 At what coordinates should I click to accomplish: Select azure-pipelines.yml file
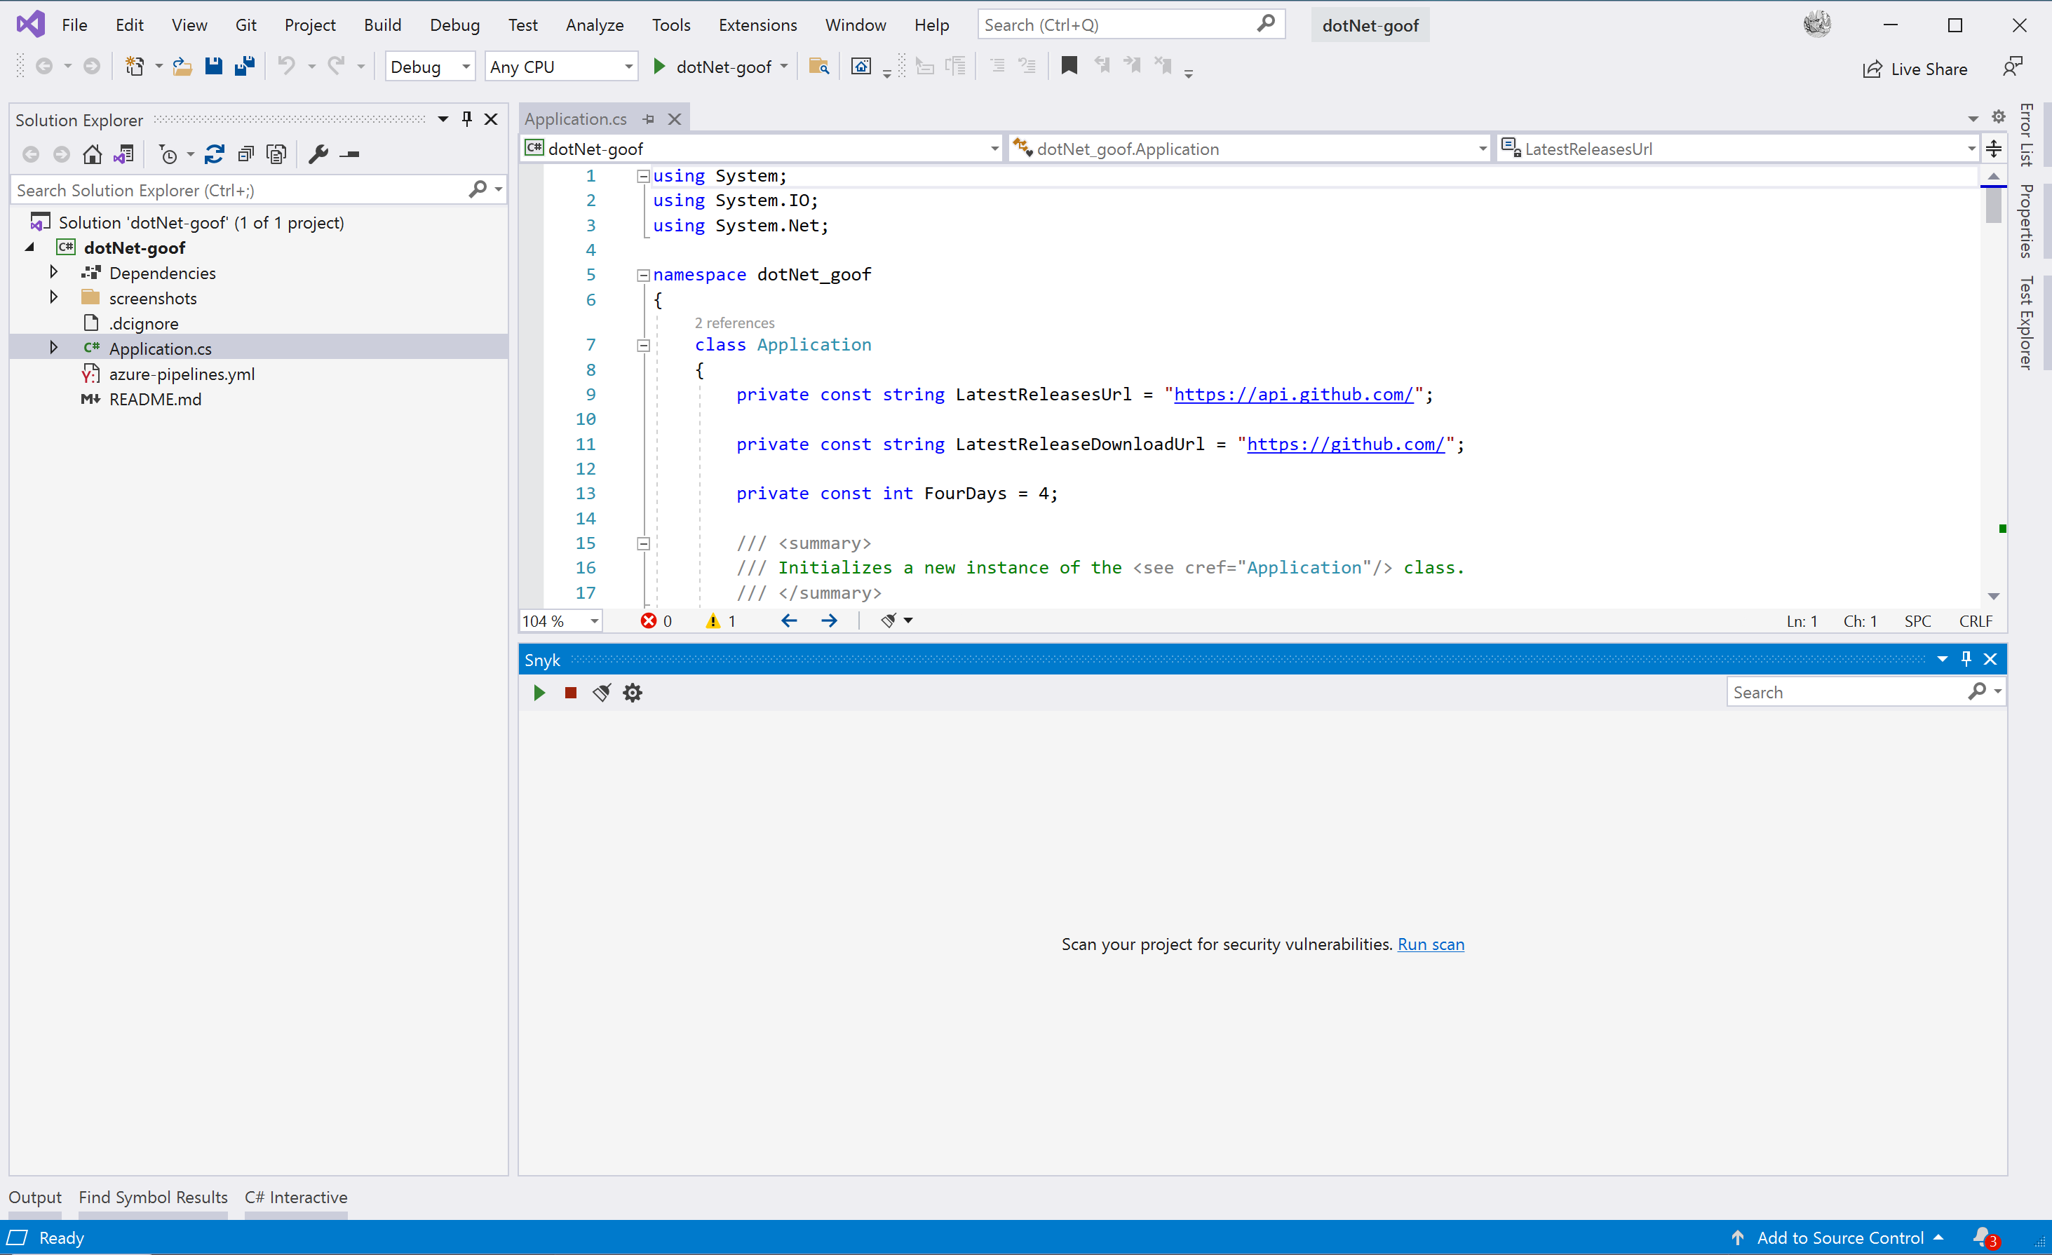182,374
